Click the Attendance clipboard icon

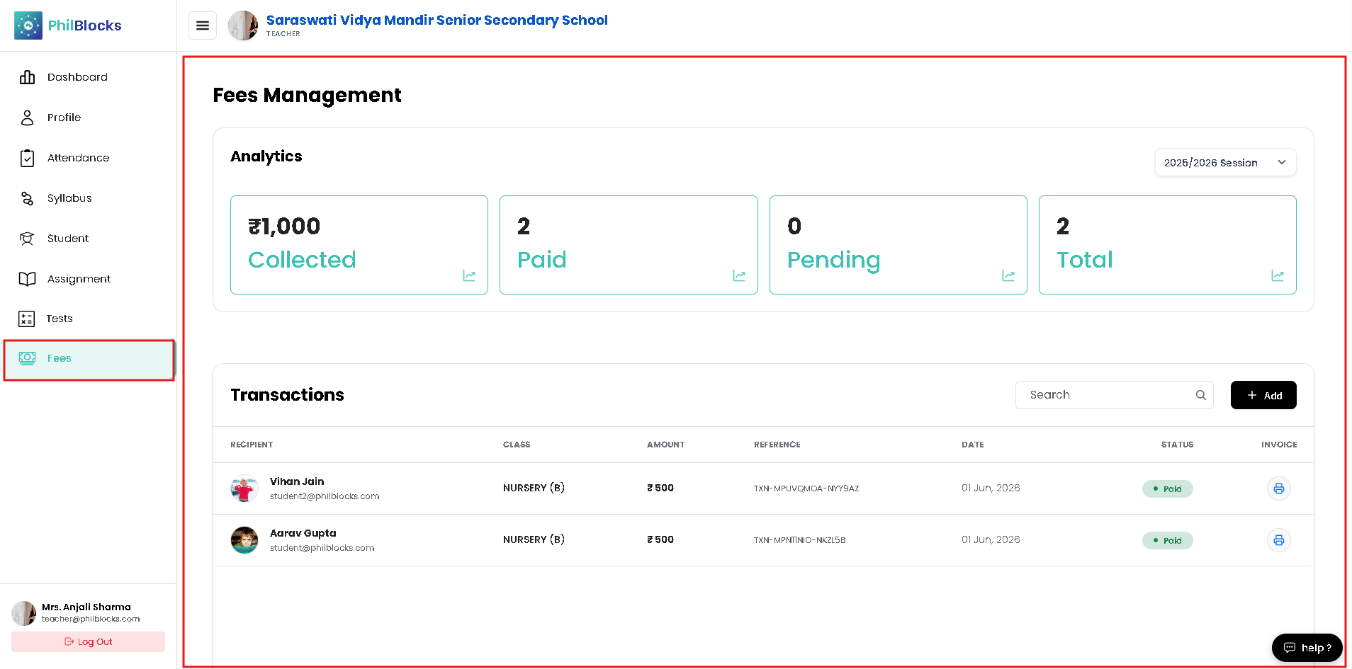(x=27, y=158)
